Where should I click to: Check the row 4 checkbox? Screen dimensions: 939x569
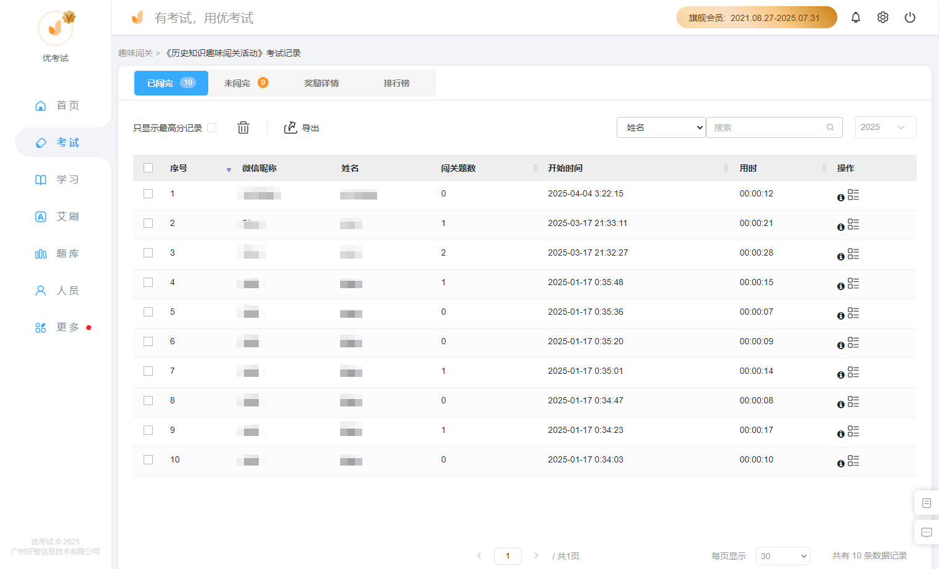148,282
